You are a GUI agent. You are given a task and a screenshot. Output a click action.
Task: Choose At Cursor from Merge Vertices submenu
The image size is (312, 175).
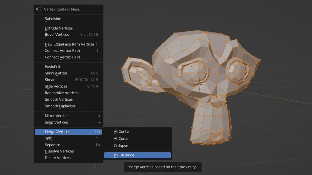121,138
